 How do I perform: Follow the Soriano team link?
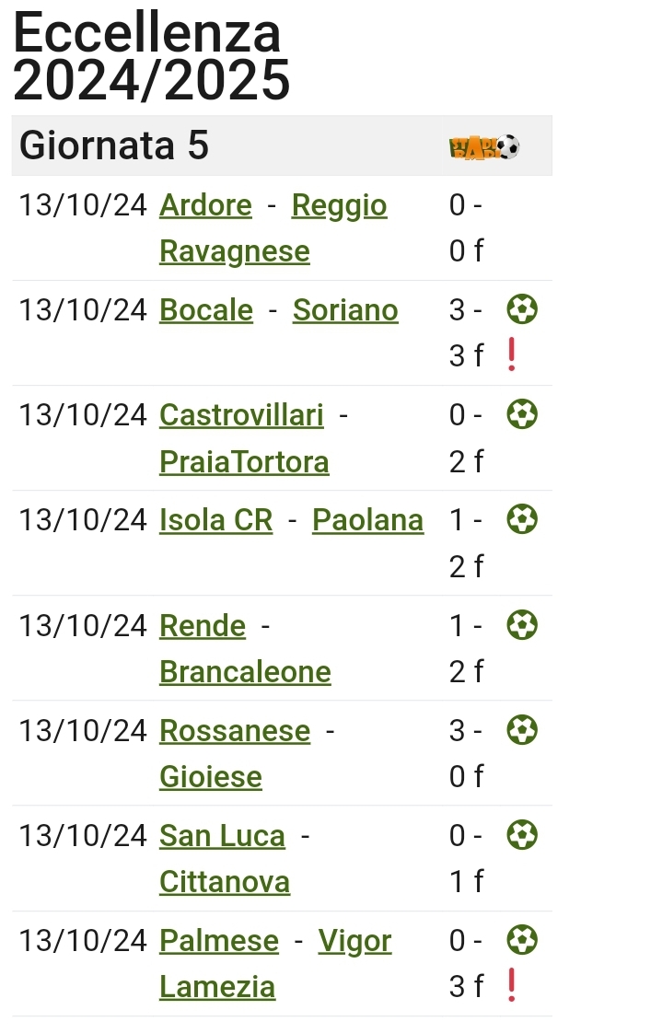pyautogui.click(x=345, y=310)
